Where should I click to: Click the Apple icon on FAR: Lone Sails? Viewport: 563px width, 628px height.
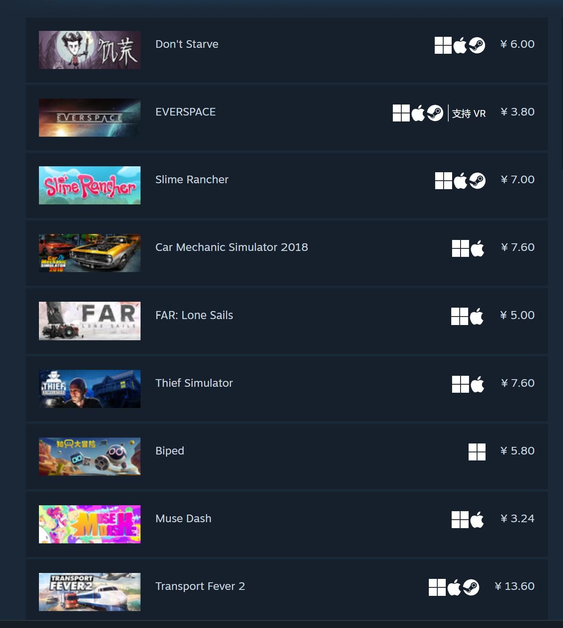click(477, 317)
